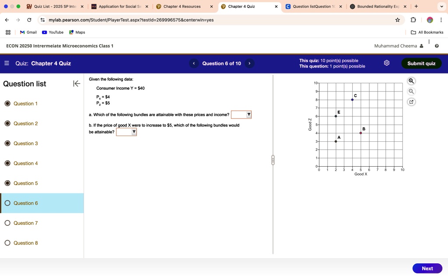
Task: Open the part b answer dropdown
Action: 126,132
